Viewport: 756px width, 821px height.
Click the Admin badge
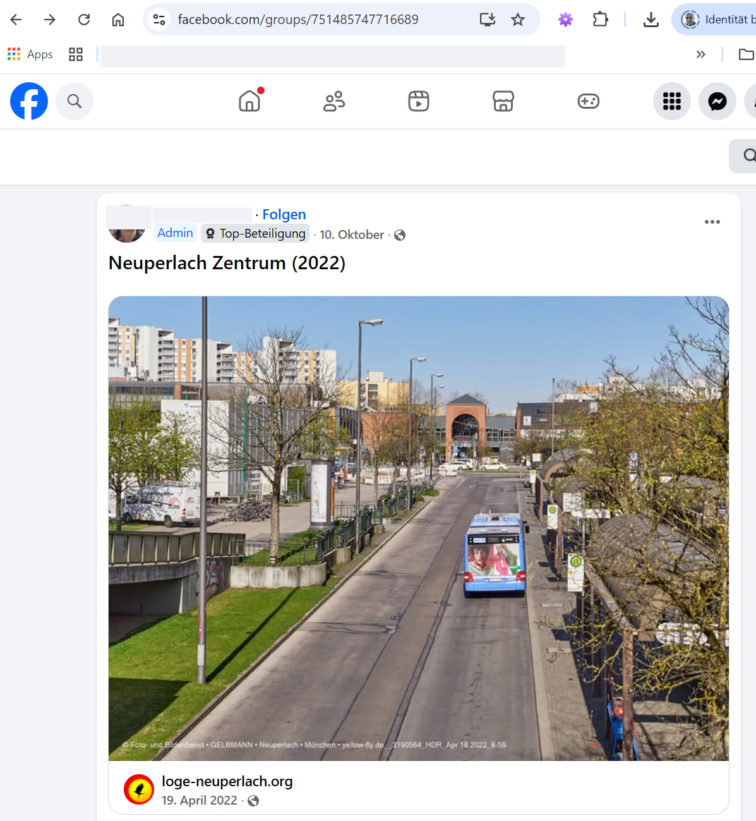175,233
